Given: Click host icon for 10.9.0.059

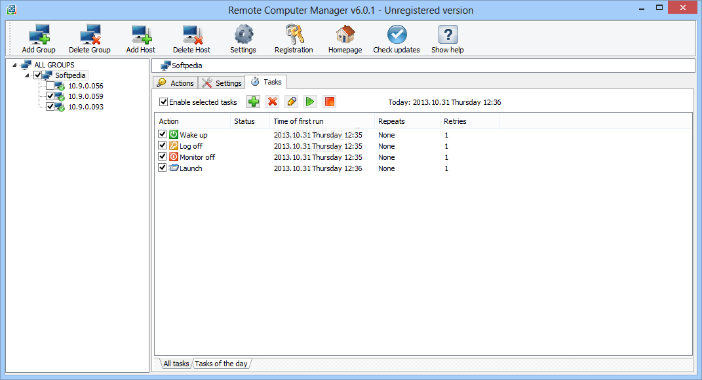Looking at the screenshot, I should [x=60, y=97].
